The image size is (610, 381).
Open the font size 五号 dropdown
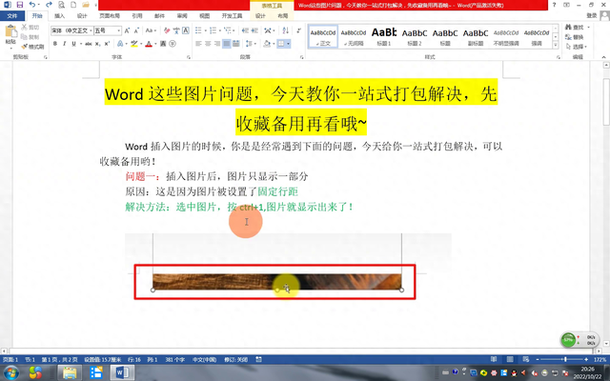[x=118, y=30]
